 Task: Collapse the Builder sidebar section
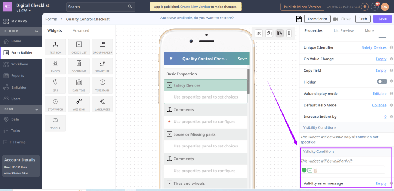point(37,31)
